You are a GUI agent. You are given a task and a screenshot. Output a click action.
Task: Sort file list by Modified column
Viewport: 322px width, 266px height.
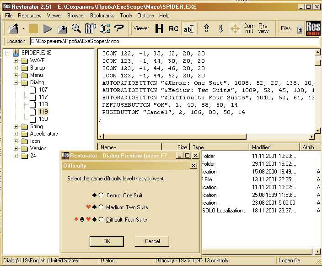tap(274, 147)
